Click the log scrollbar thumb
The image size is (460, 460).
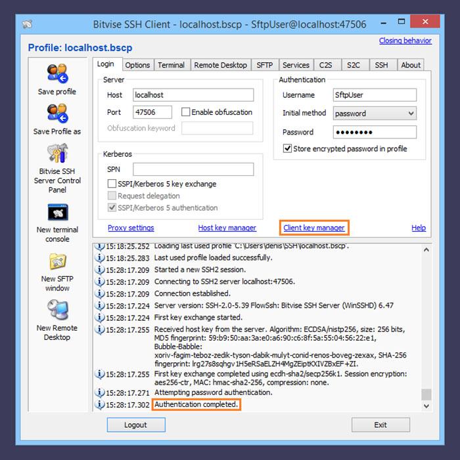point(426,394)
